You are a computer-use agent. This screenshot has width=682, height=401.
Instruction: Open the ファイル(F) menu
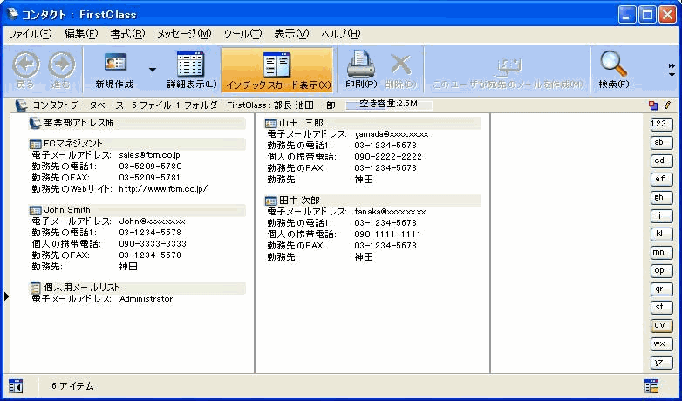[x=30, y=34]
